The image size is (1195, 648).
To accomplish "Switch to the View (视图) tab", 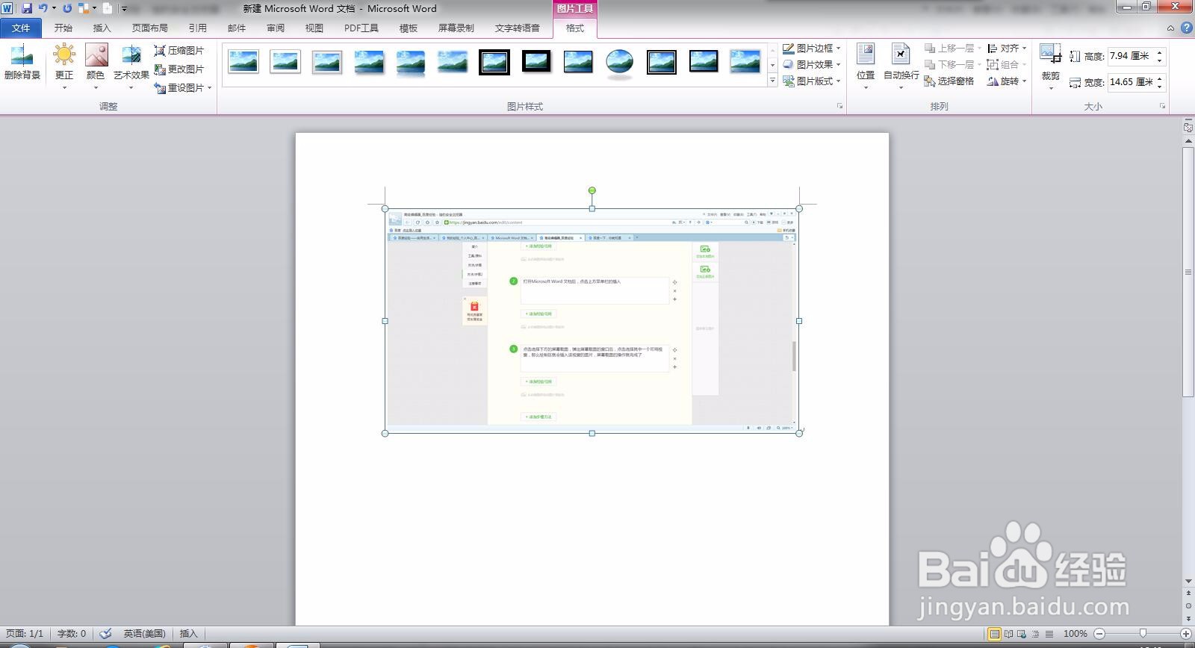I will (x=314, y=28).
